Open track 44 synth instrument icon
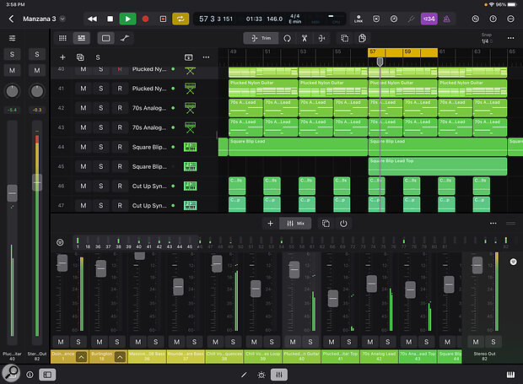523x384 pixels. (x=190, y=147)
